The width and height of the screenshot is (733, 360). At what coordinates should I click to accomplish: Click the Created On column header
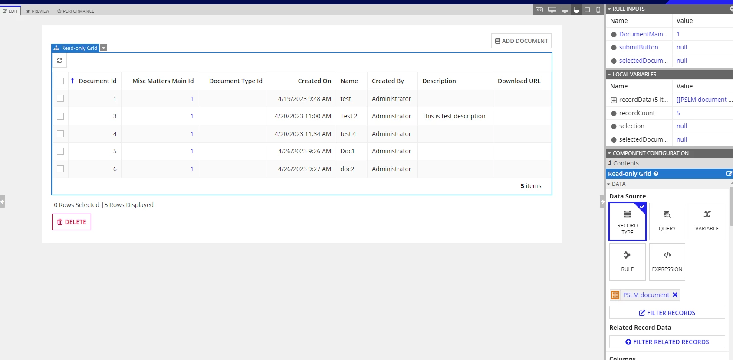point(314,81)
